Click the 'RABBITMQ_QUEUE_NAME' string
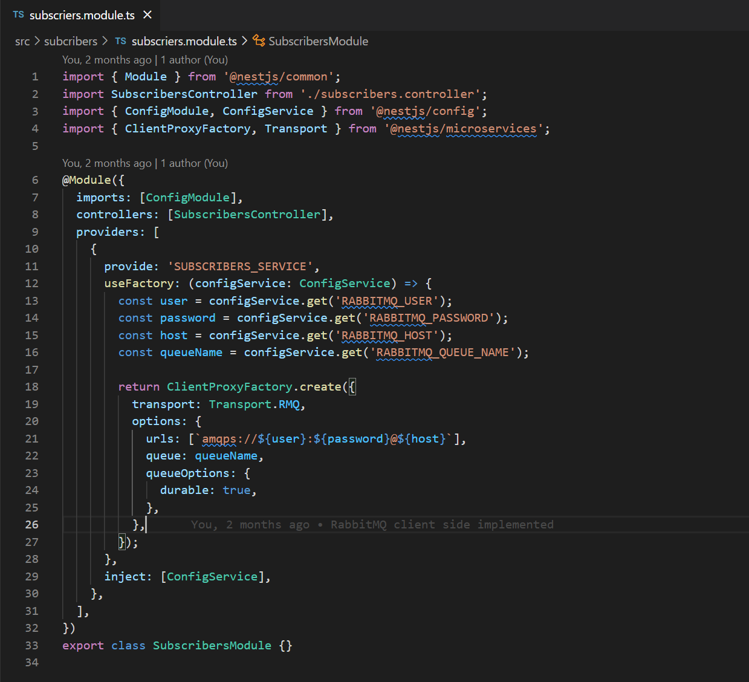The height and width of the screenshot is (682, 749). click(x=443, y=352)
